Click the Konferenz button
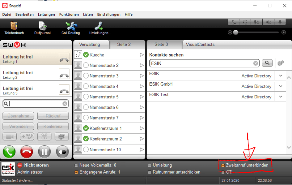 [x=53, y=126]
